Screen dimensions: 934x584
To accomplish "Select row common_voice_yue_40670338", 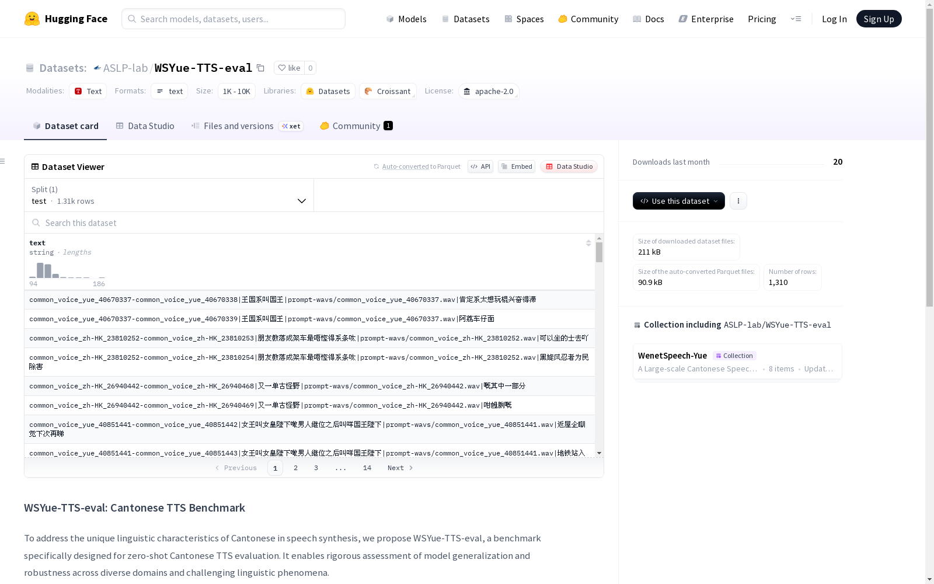I will [x=309, y=300].
